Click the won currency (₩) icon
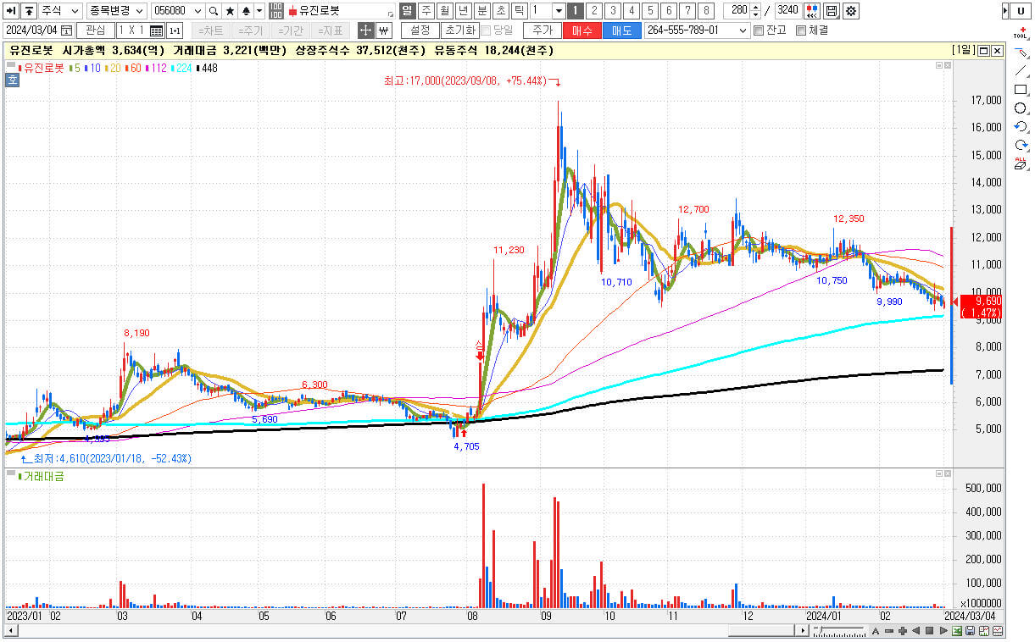The height and width of the screenshot is (642, 1035). 383,30
